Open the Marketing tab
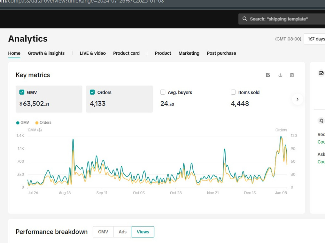 (189, 53)
